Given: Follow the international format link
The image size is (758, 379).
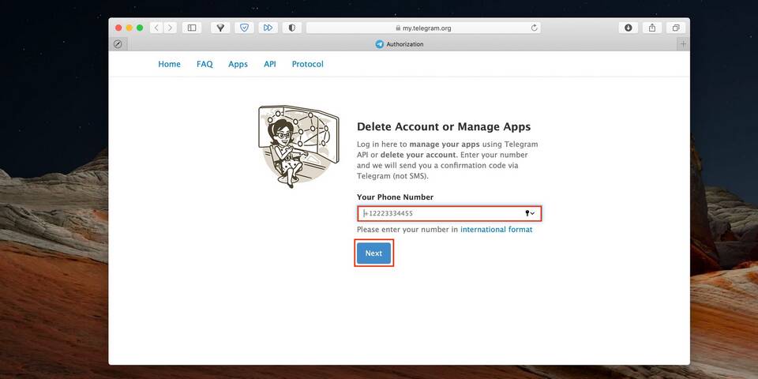Looking at the screenshot, I should pyautogui.click(x=496, y=230).
